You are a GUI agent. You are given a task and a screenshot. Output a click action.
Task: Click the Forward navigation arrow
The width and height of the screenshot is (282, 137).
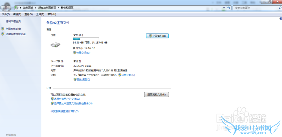[x=9, y=8]
